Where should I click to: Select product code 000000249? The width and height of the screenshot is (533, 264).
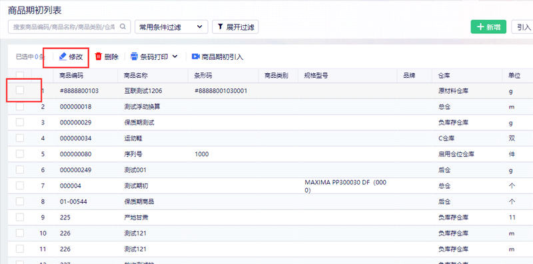[x=75, y=170]
